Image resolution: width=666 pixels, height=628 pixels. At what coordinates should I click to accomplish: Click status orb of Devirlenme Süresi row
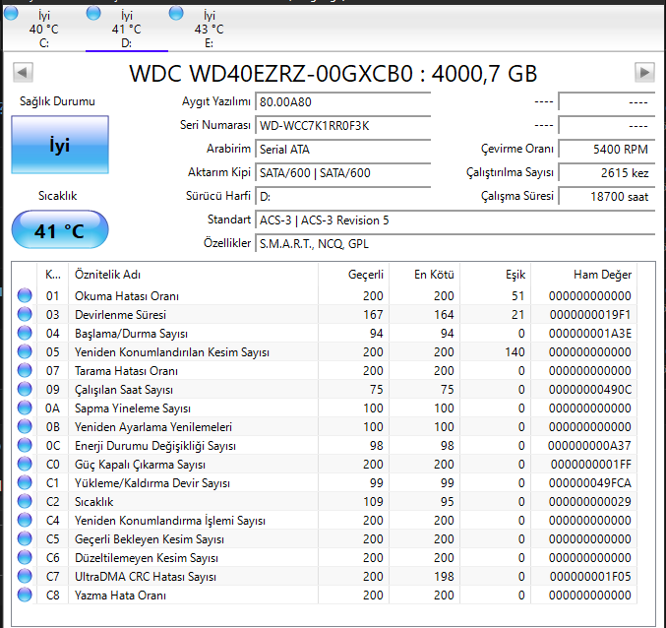pos(25,314)
